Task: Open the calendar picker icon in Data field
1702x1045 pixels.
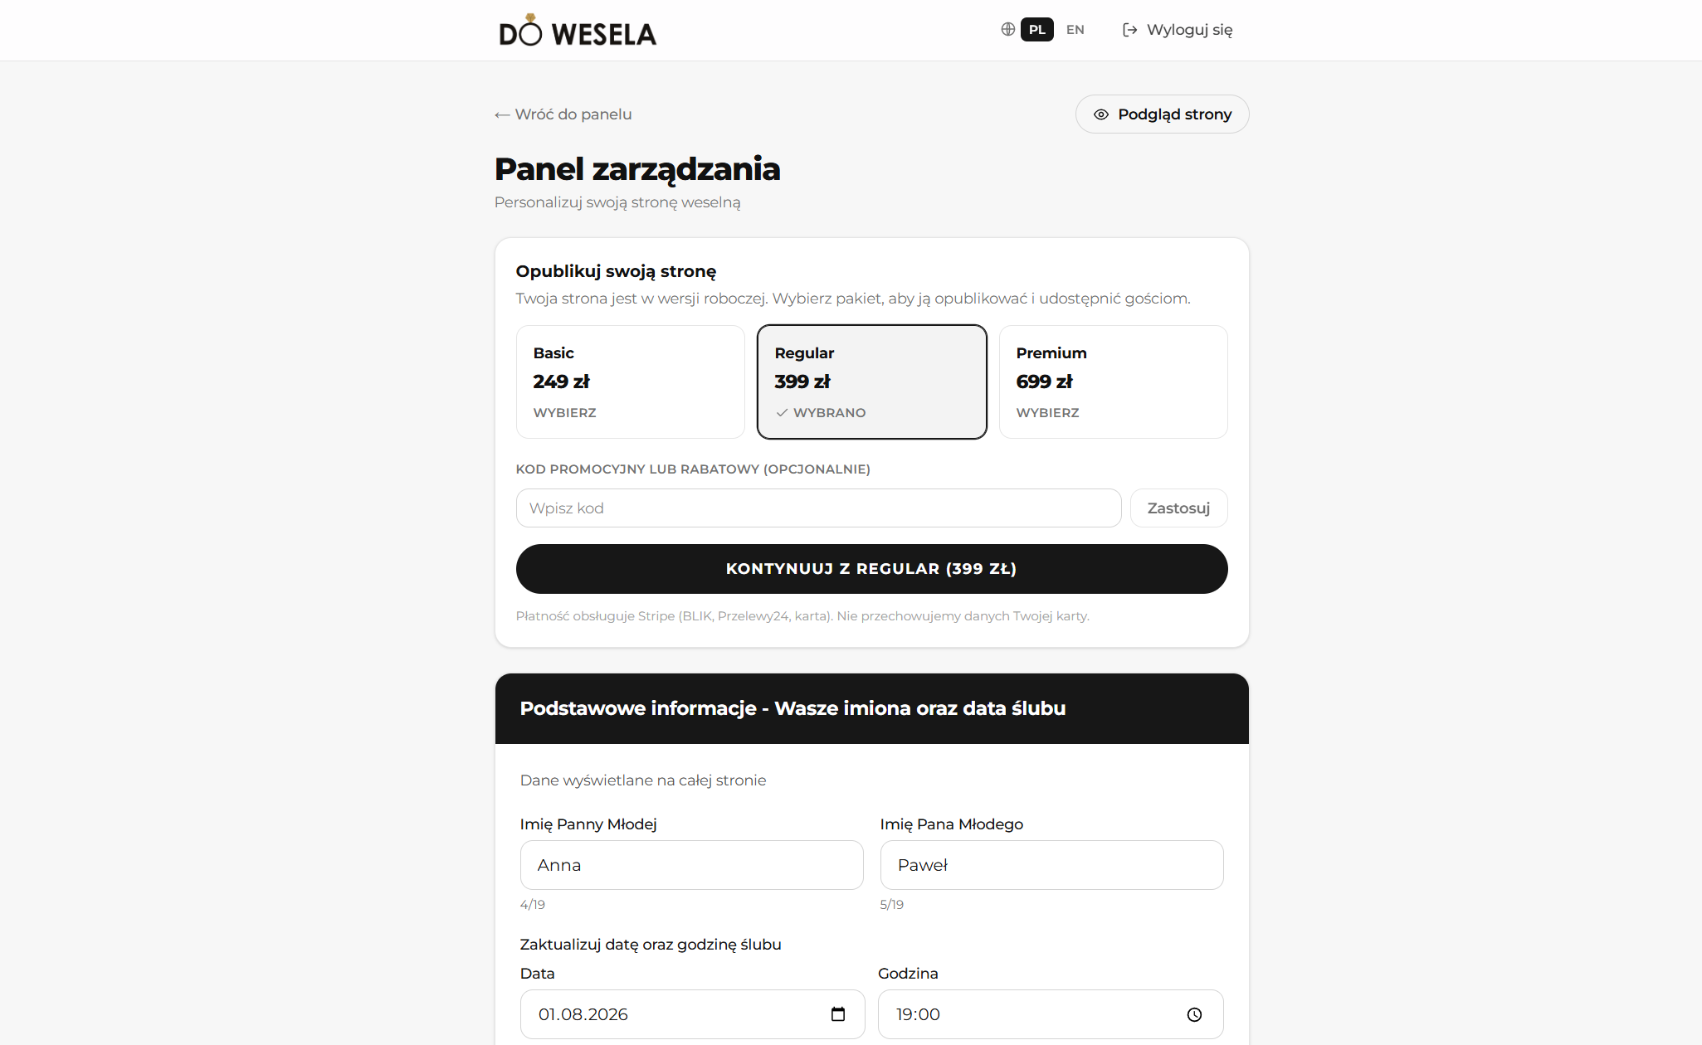Action: point(838,1014)
